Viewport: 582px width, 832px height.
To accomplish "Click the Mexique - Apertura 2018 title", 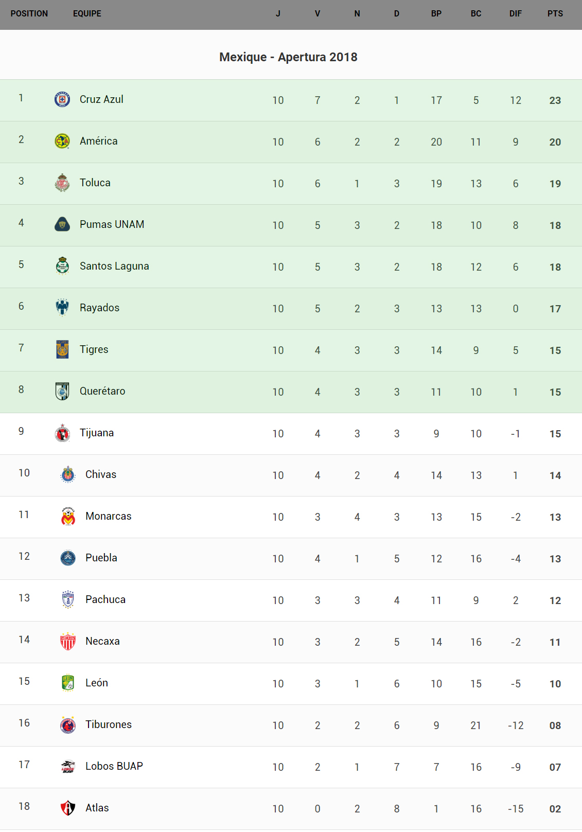I will point(288,57).
